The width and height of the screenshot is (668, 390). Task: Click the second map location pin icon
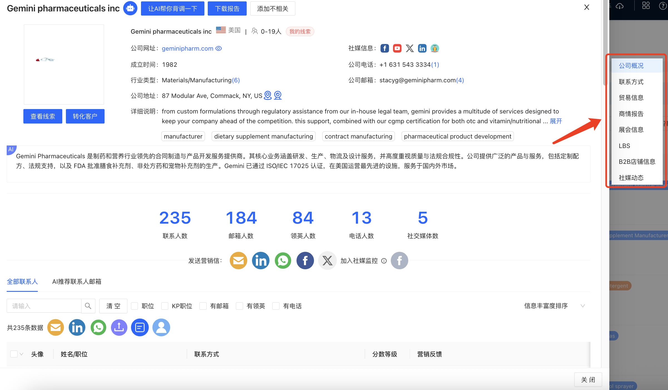click(x=278, y=95)
